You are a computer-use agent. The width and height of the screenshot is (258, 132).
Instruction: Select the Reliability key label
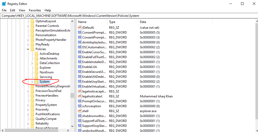coord(42,123)
